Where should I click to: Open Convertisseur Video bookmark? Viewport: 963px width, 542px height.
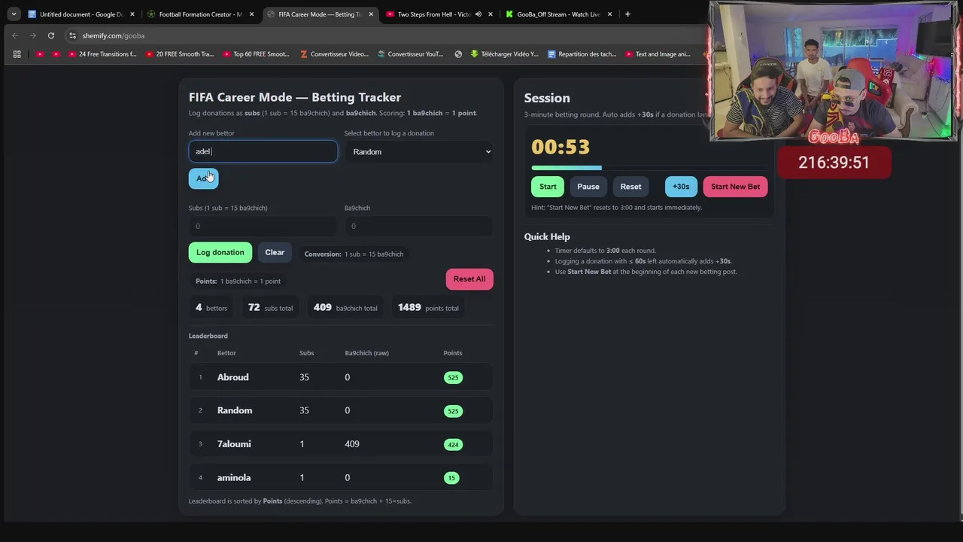tap(334, 54)
